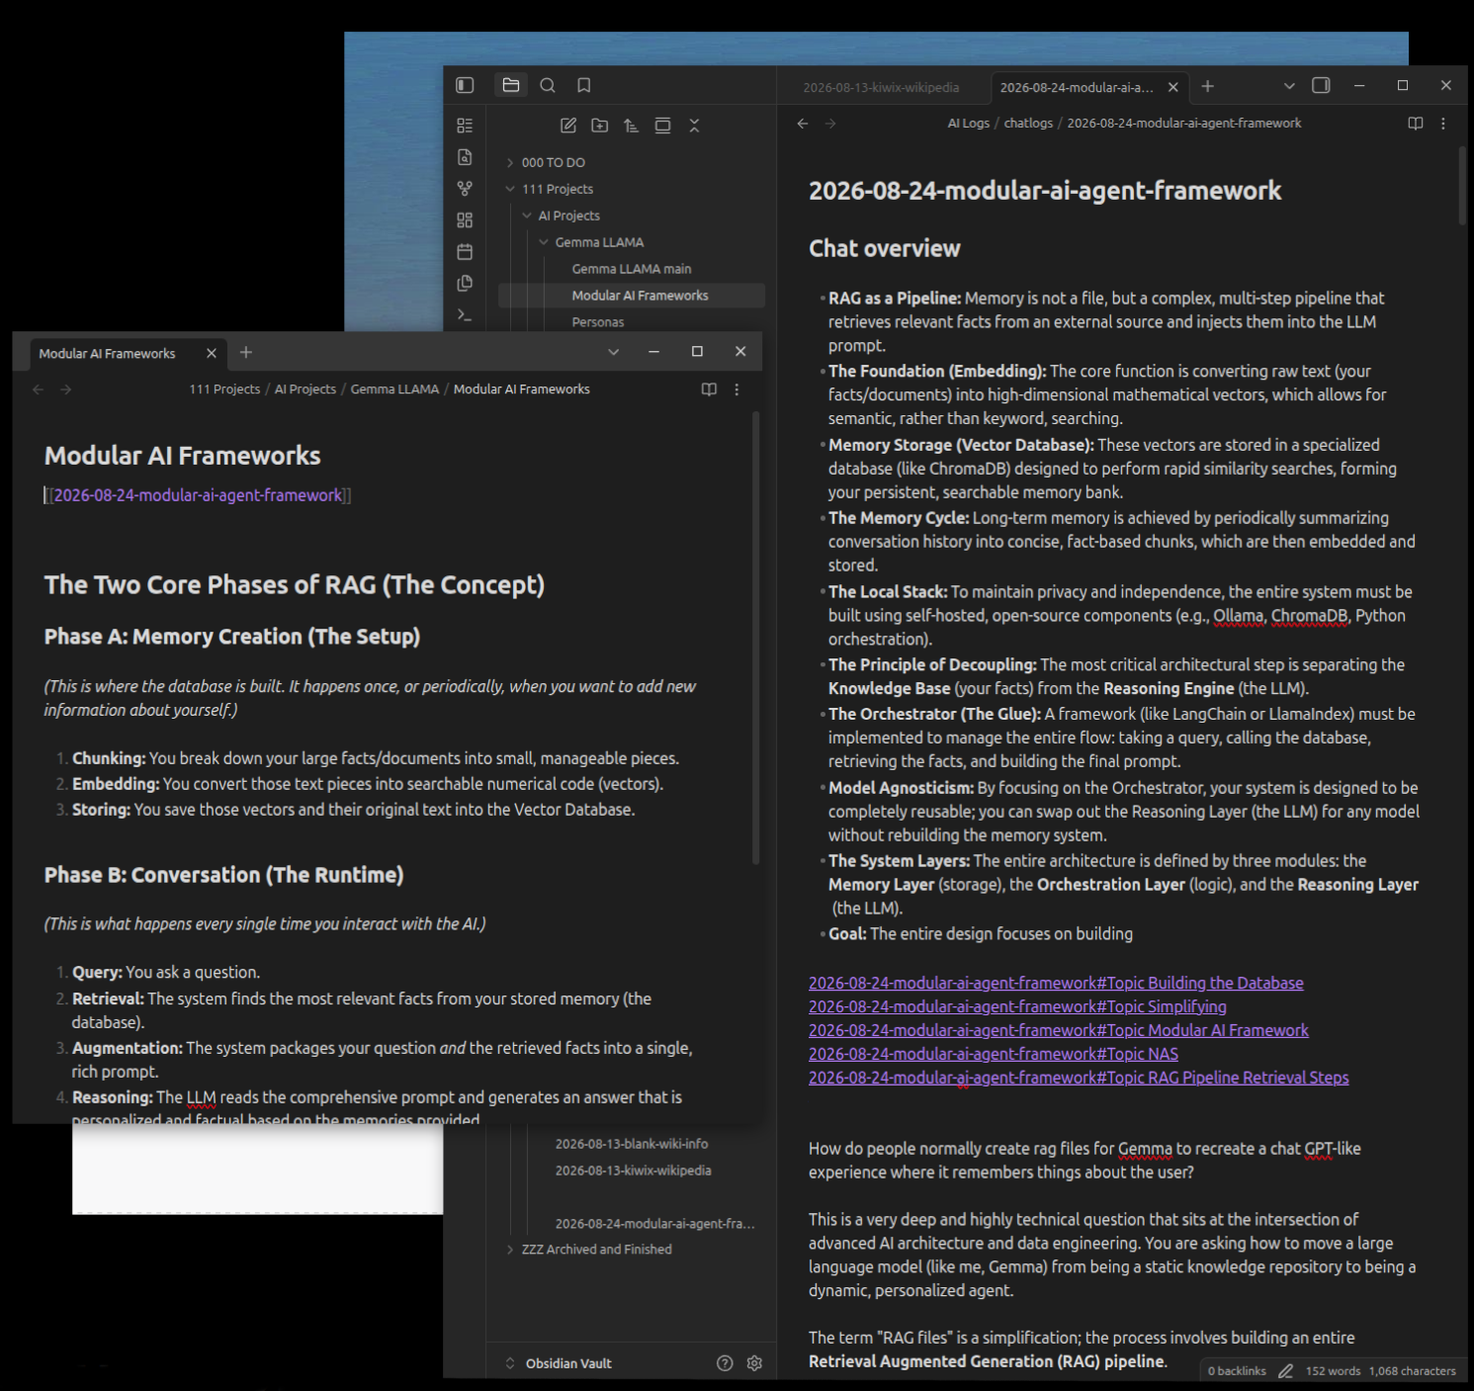Click the checklist ribbon icon above quick switcher

coord(465,126)
